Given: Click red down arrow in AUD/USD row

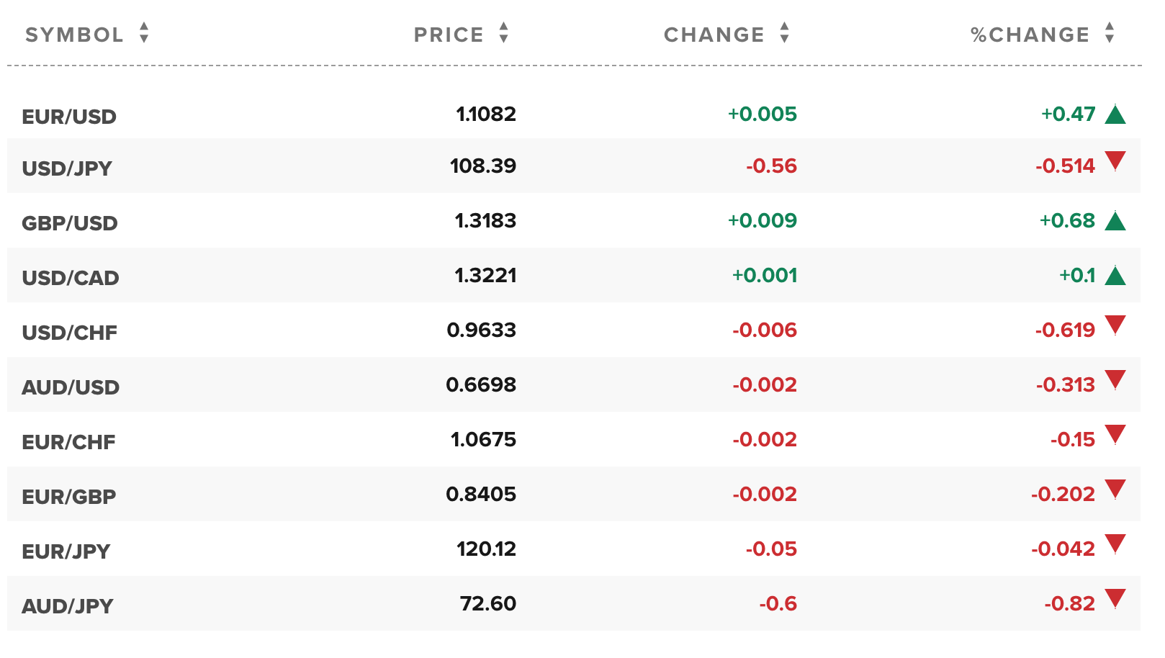Looking at the screenshot, I should [x=1115, y=380].
